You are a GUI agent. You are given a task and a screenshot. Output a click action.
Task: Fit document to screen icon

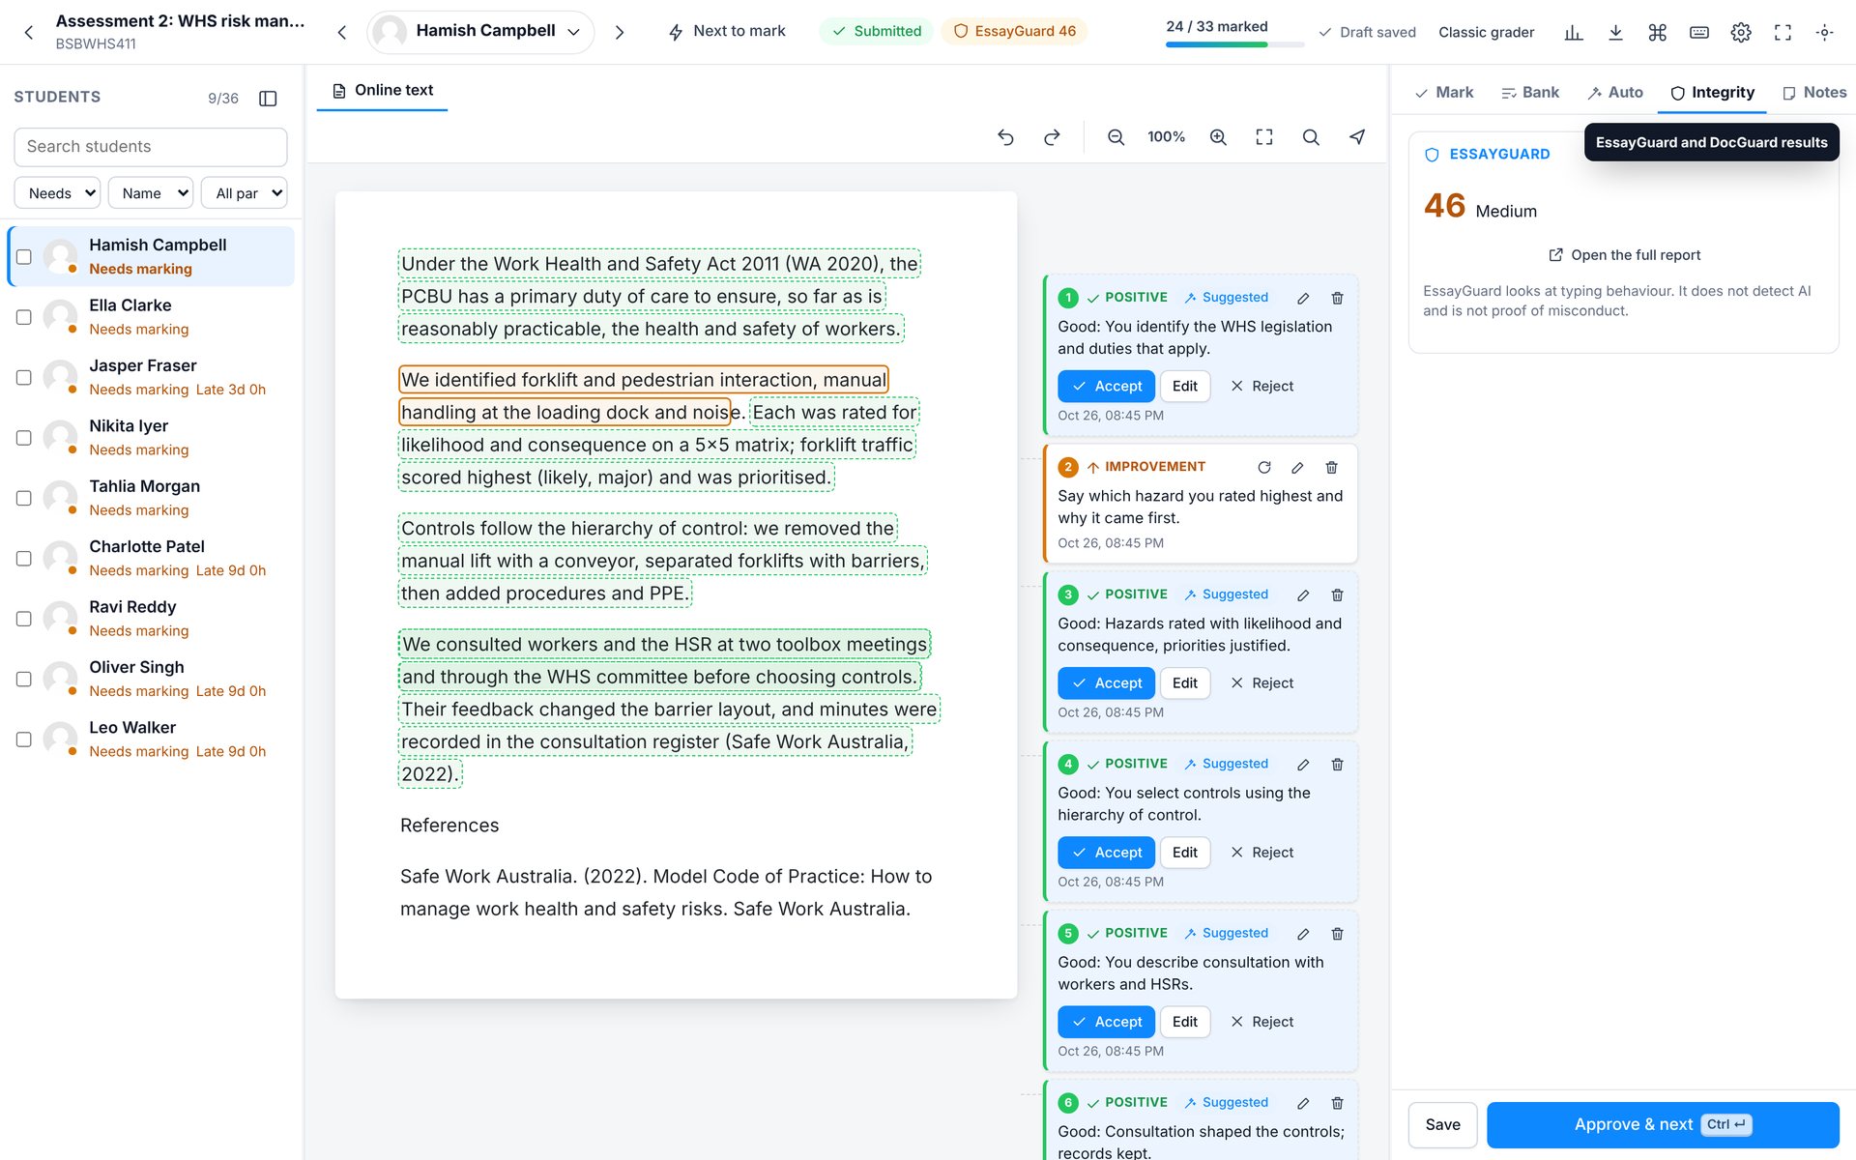point(1264,137)
